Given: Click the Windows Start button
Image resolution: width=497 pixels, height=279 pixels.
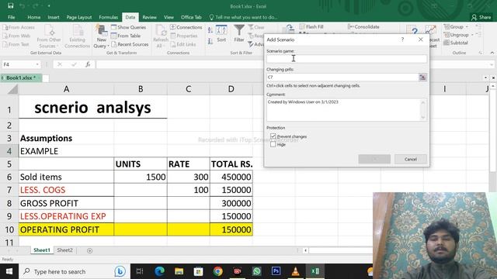Looking at the screenshot, I should tap(9, 271).
